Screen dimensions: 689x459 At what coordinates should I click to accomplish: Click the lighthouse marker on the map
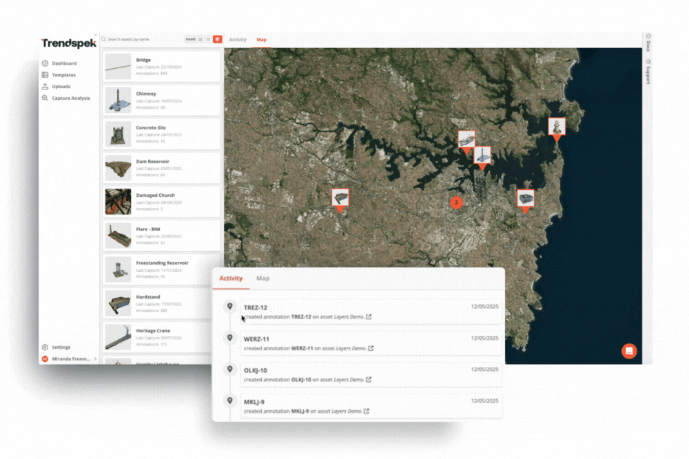557,129
